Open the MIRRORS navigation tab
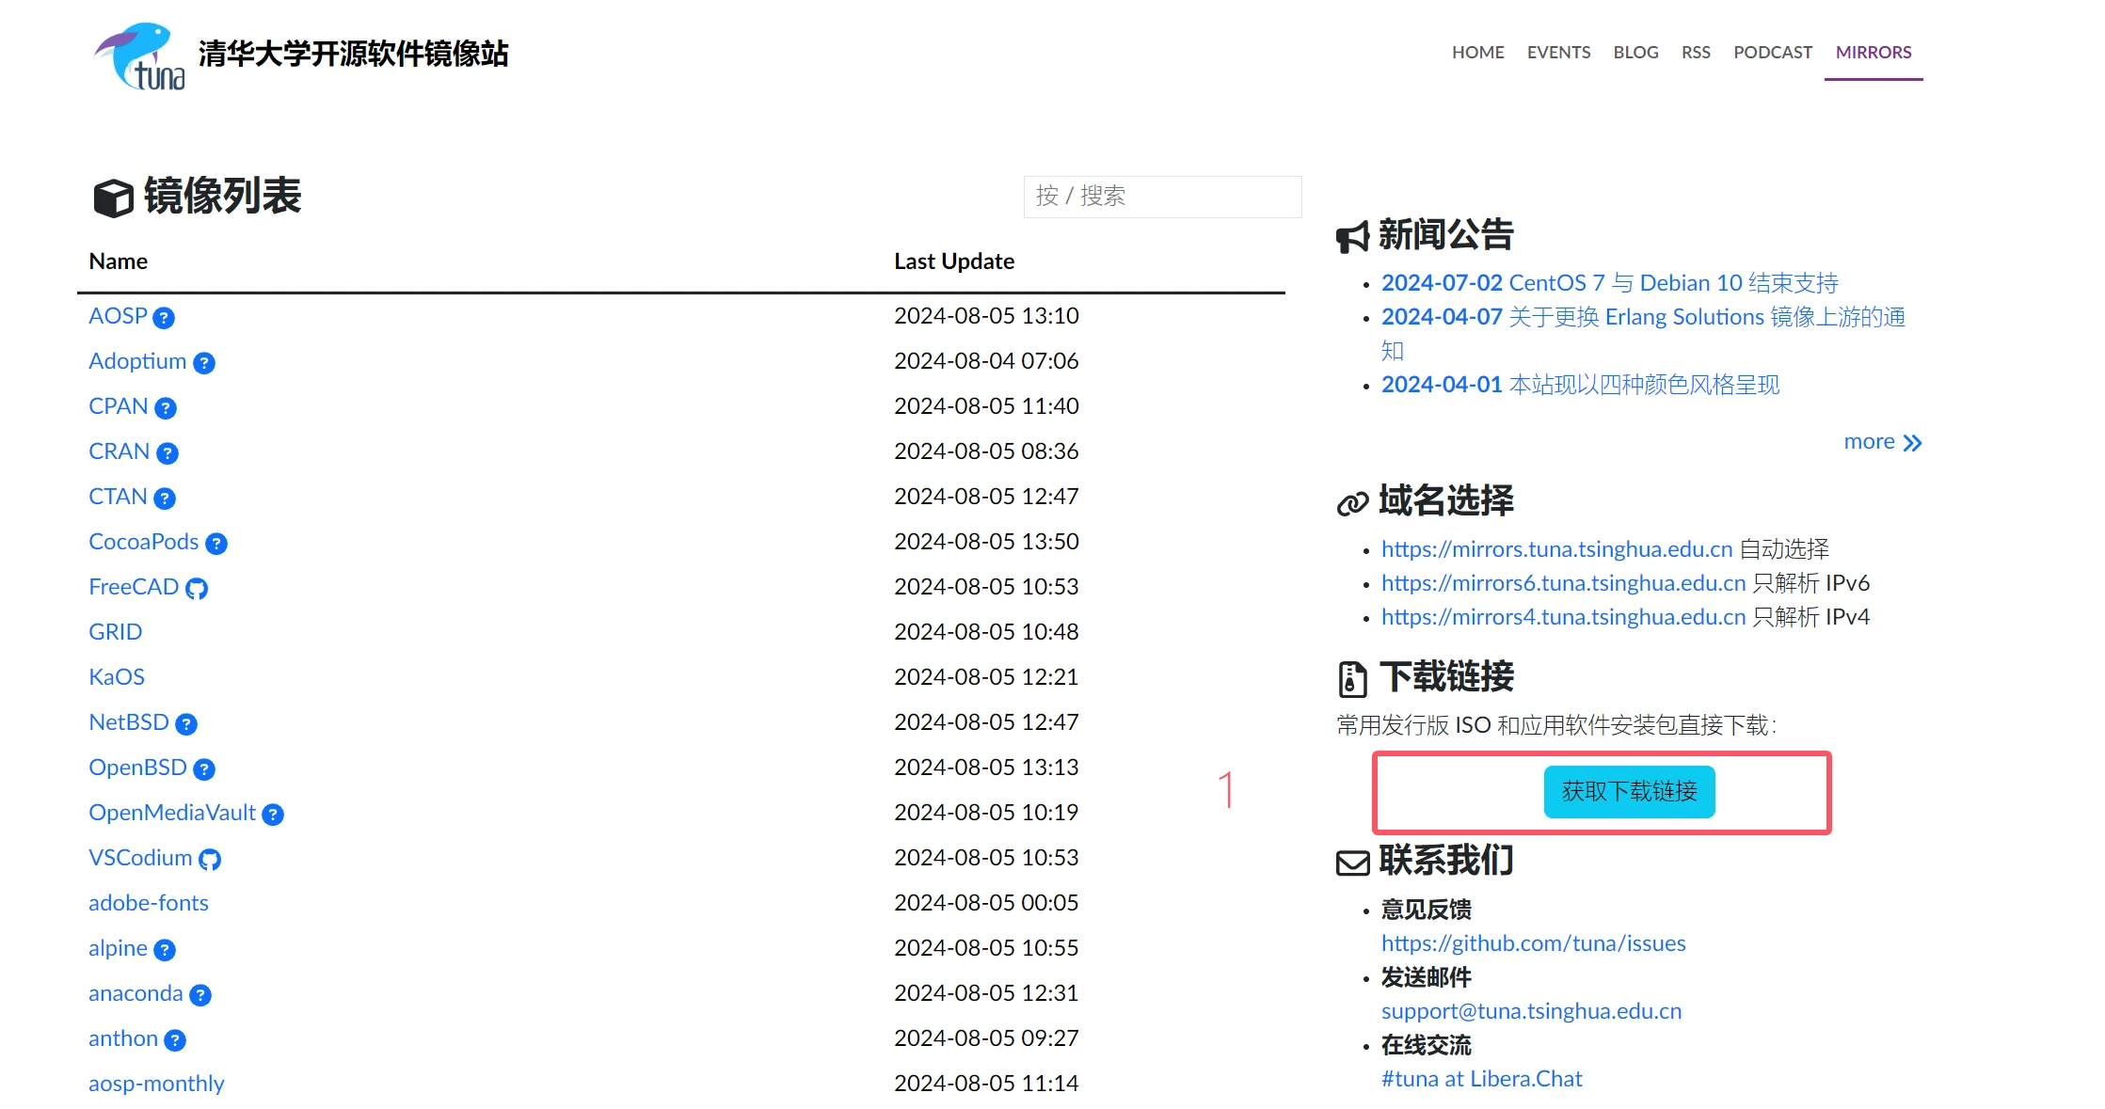 click(1873, 53)
